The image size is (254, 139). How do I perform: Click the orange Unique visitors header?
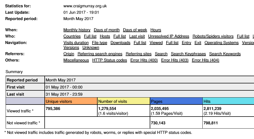(x=71, y=101)
